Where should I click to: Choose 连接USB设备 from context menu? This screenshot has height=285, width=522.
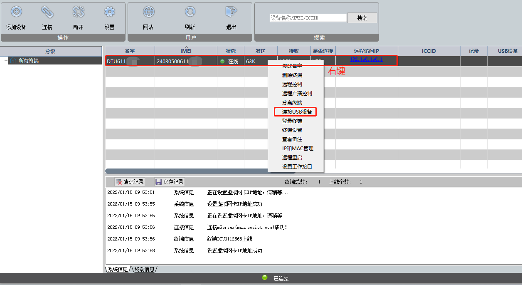[x=297, y=112]
